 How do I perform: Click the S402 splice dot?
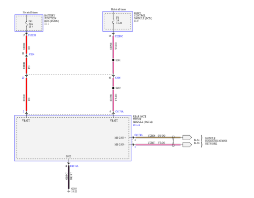[113, 88]
